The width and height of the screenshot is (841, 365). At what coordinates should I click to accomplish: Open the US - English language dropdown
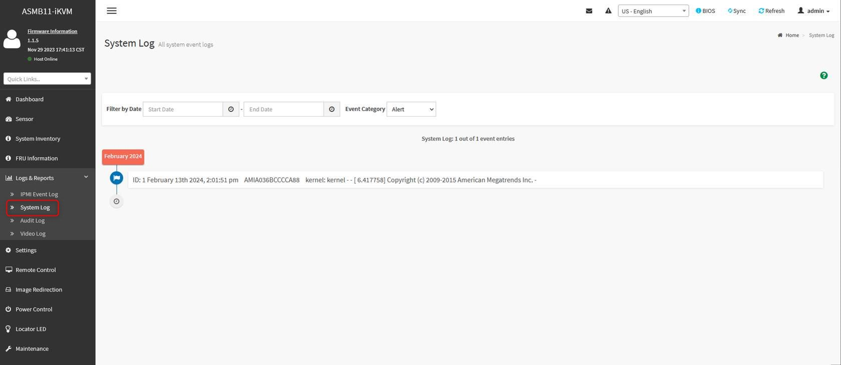click(653, 11)
